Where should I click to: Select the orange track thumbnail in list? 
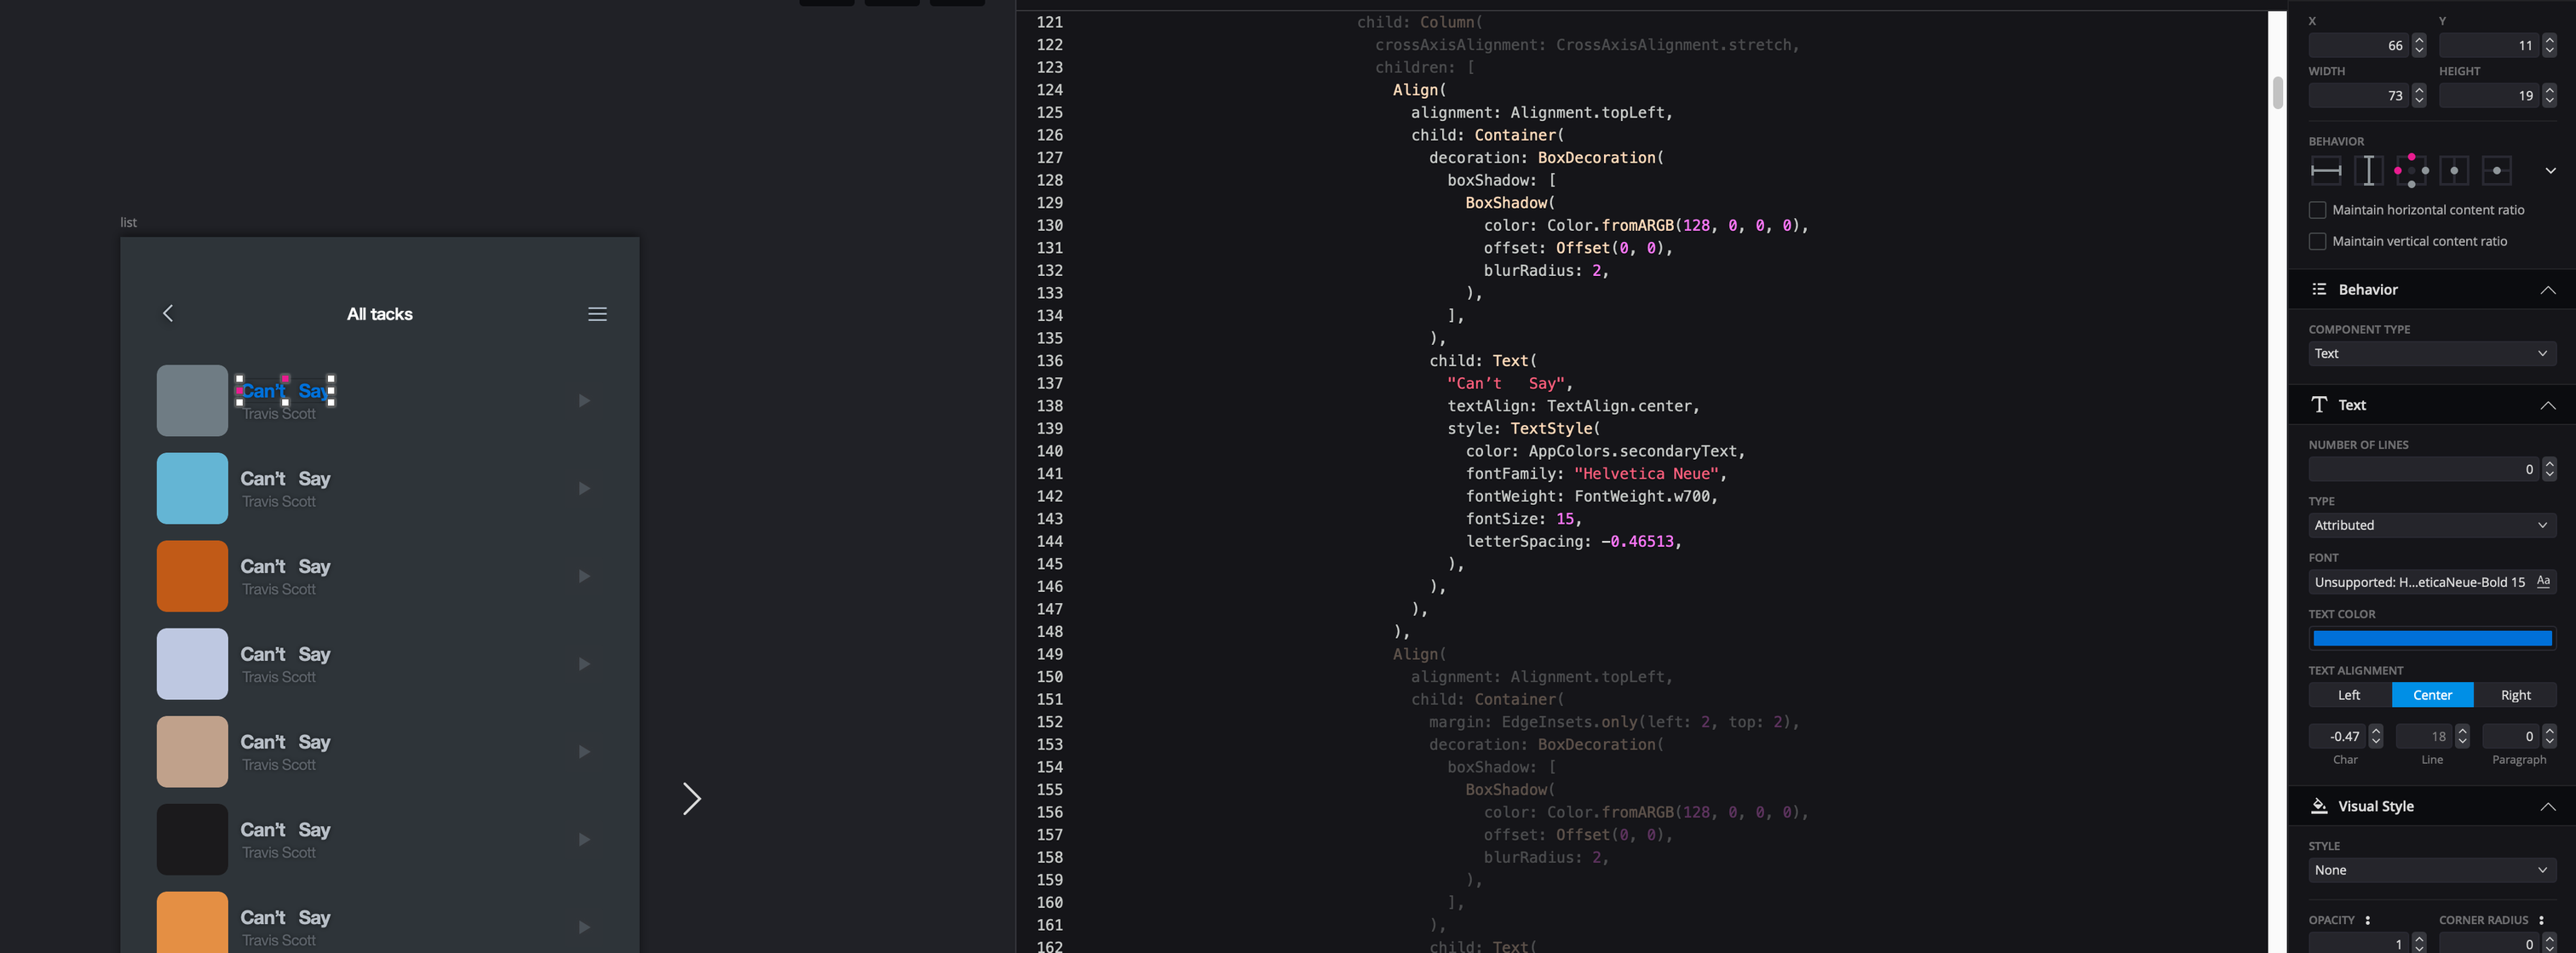pos(192,576)
